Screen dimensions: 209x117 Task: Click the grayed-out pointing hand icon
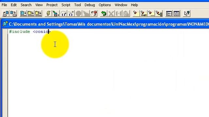pyautogui.click(x=86, y=13)
